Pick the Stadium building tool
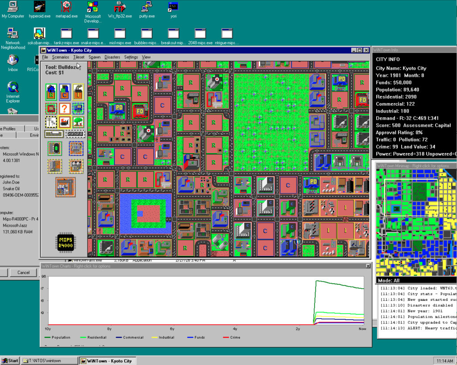Image resolution: width=457 pixels, height=365 pixels. 55,148
